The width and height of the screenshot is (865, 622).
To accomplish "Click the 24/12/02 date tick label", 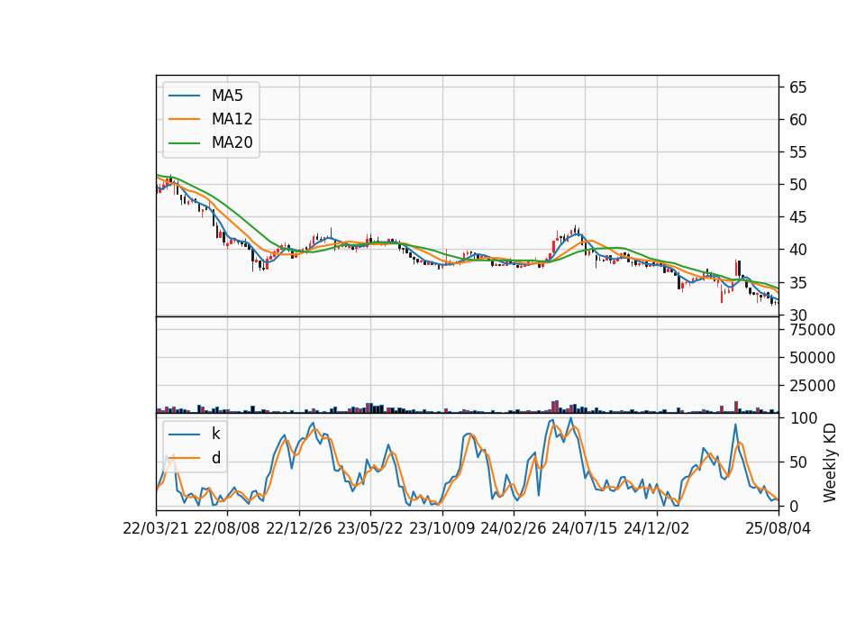I will point(657,528).
